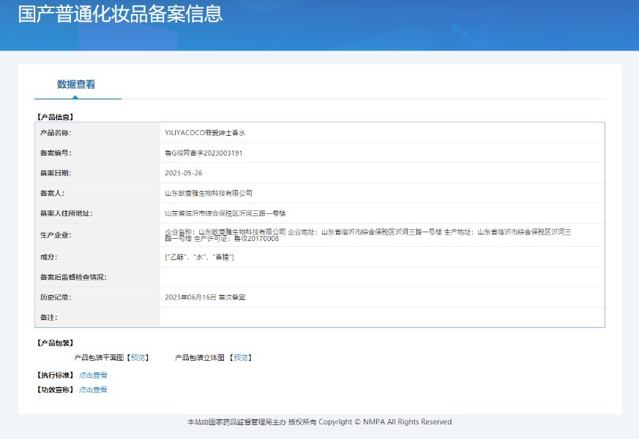Click the 【产品信息】 section heading
The image size is (639, 439).
55,117
